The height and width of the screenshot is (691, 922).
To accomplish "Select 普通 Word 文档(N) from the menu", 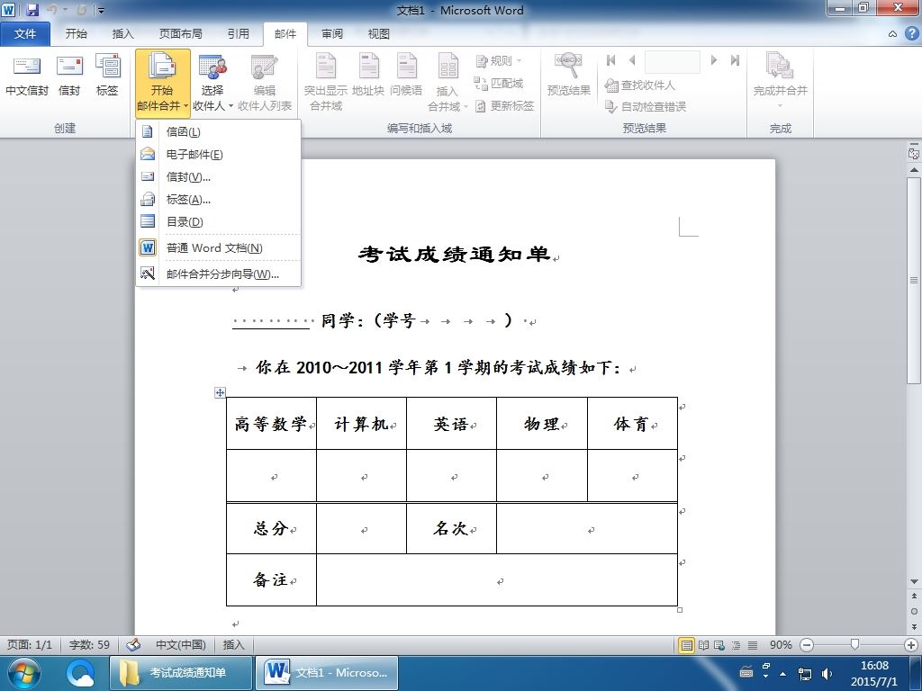I will tap(218, 247).
